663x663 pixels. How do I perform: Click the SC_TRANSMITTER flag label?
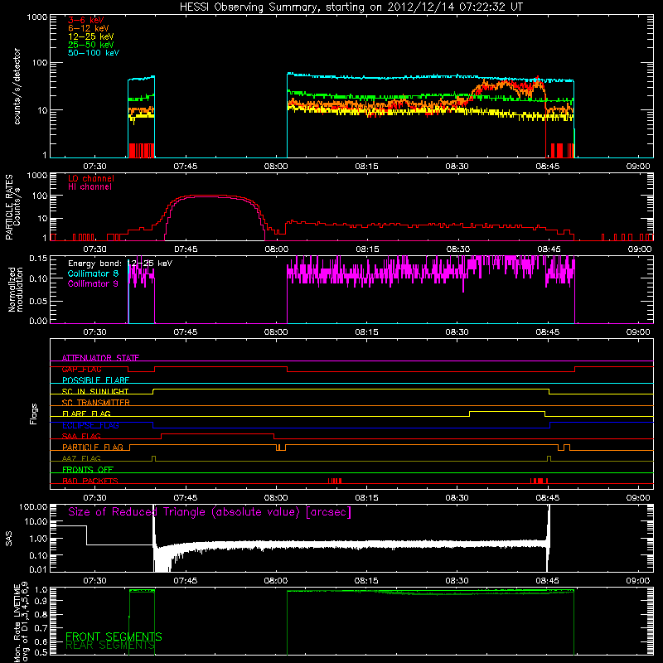pyautogui.click(x=95, y=403)
